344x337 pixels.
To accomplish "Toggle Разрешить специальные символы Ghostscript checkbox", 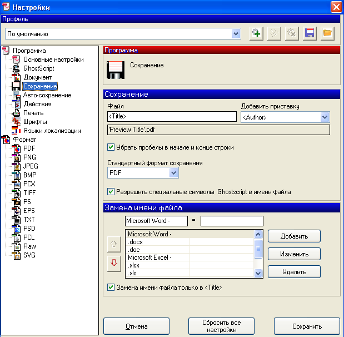I will [x=111, y=192].
